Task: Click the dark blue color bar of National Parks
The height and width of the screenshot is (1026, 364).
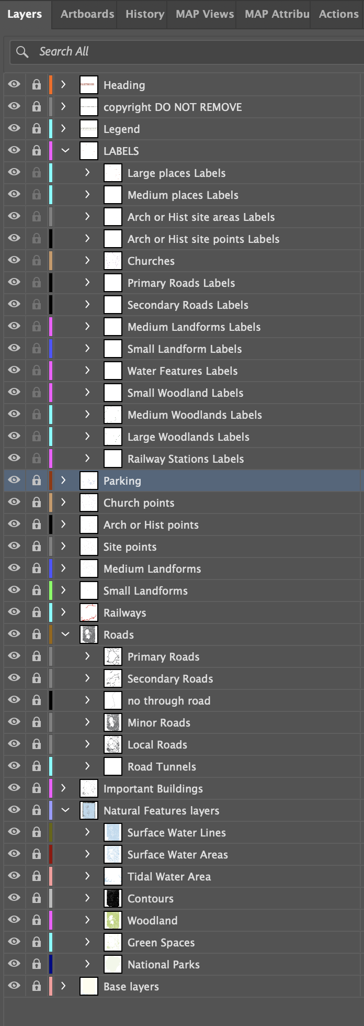Action: point(51,964)
